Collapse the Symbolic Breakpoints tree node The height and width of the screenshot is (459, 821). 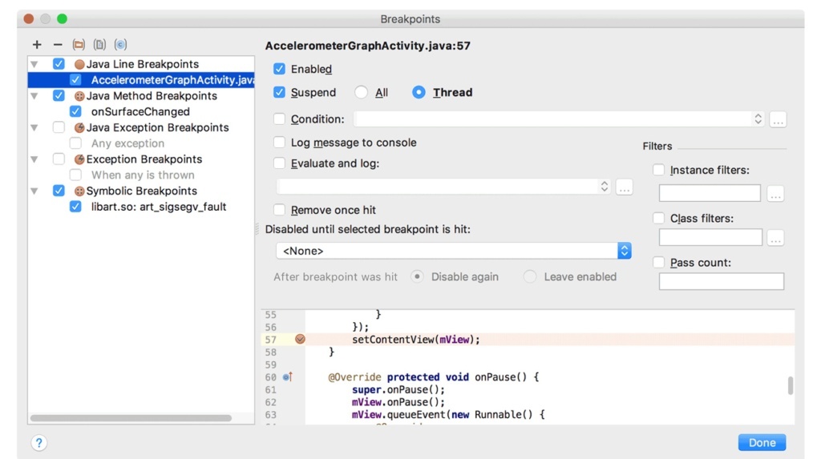[x=34, y=191]
